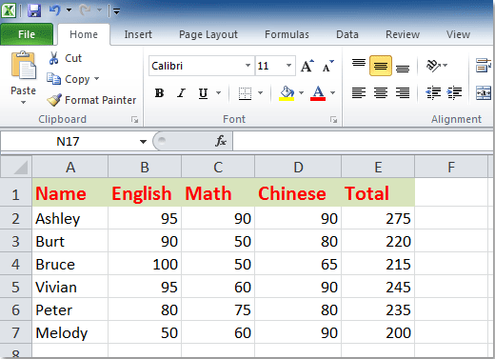Open the File tab
Viewport: 495px width, 359px height.
(27, 34)
